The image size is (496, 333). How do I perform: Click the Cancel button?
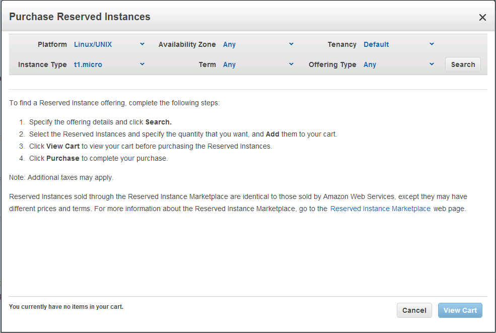click(x=414, y=310)
